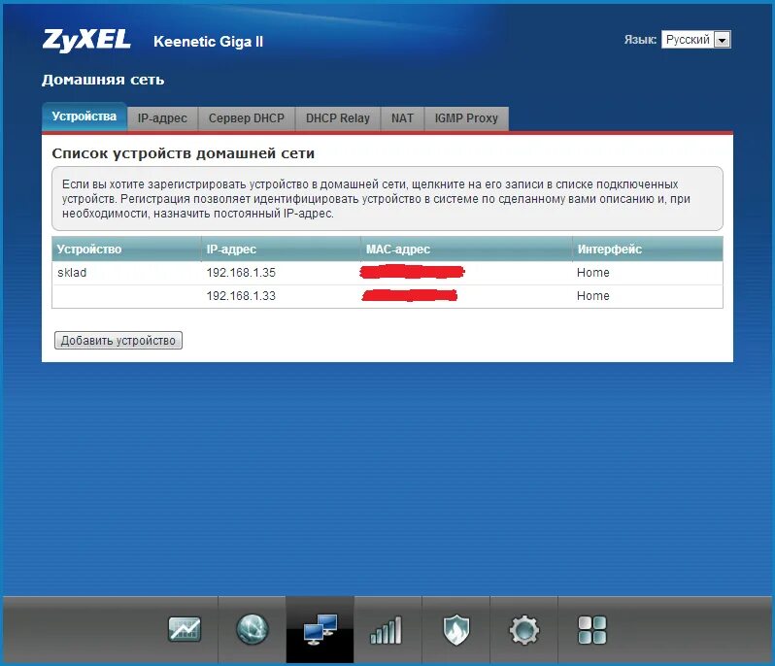Image resolution: width=775 pixels, height=666 pixels.
Task: Click Home interface in sklad row
Action: 593,273
